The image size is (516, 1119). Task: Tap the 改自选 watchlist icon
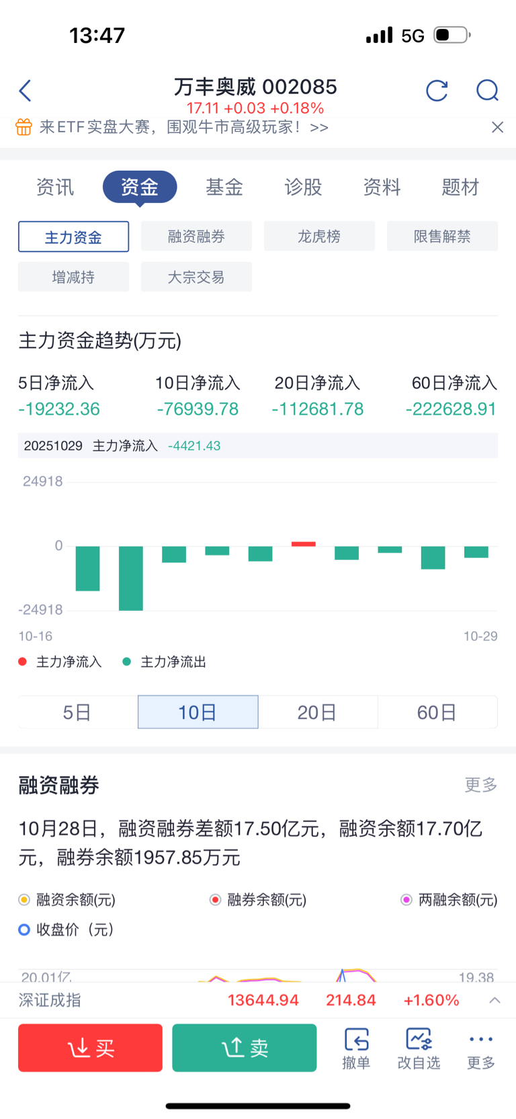(x=419, y=1048)
